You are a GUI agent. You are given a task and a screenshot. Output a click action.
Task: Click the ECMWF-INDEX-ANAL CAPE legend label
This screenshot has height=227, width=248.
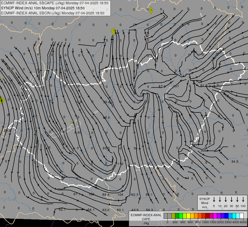click(146, 217)
